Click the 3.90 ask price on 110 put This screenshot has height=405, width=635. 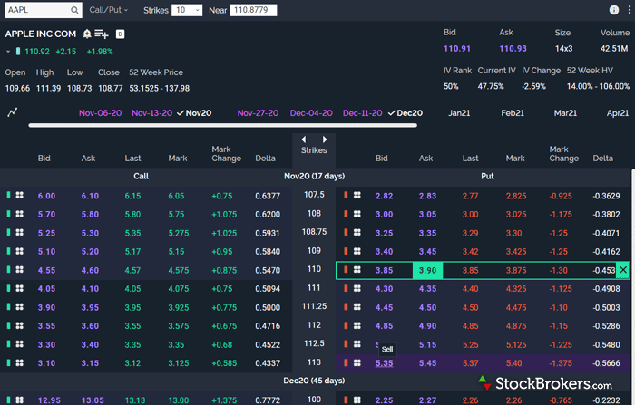point(426,270)
